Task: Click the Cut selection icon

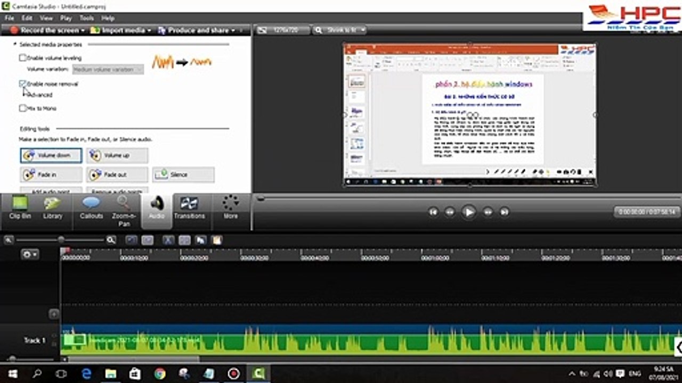Action: click(168, 240)
